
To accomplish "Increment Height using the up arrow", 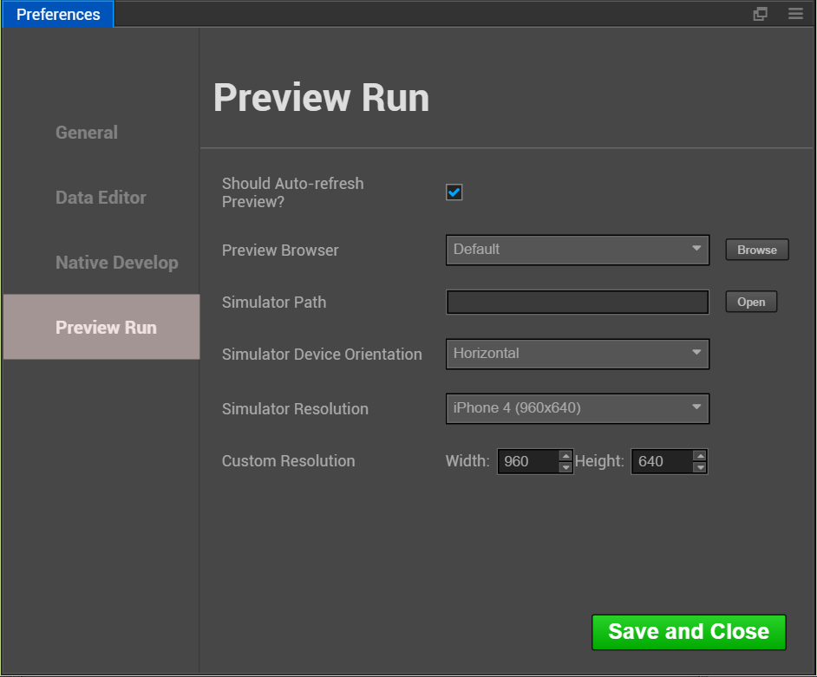I will [700, 455].
